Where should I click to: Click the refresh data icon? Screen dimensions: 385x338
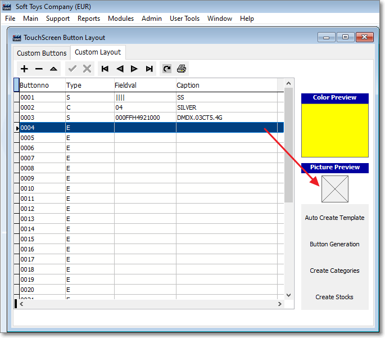pyautogui.click(x=167, y=69)
